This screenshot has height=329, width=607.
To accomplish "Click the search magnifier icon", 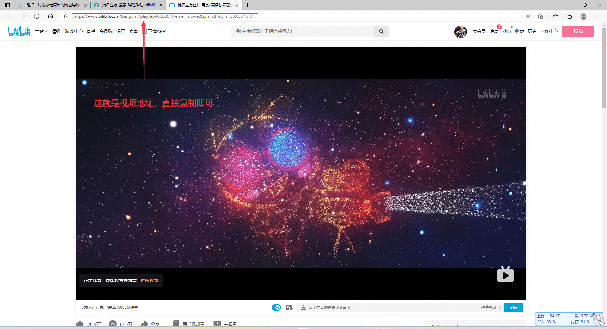I will 381,31.
